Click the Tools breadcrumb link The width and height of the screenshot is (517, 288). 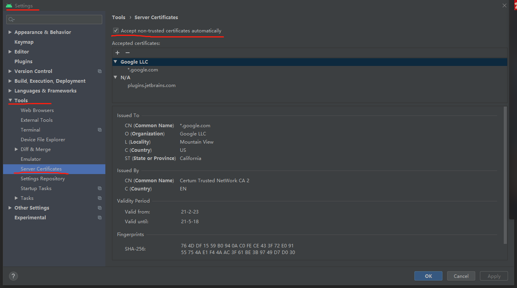click(119, 18)
